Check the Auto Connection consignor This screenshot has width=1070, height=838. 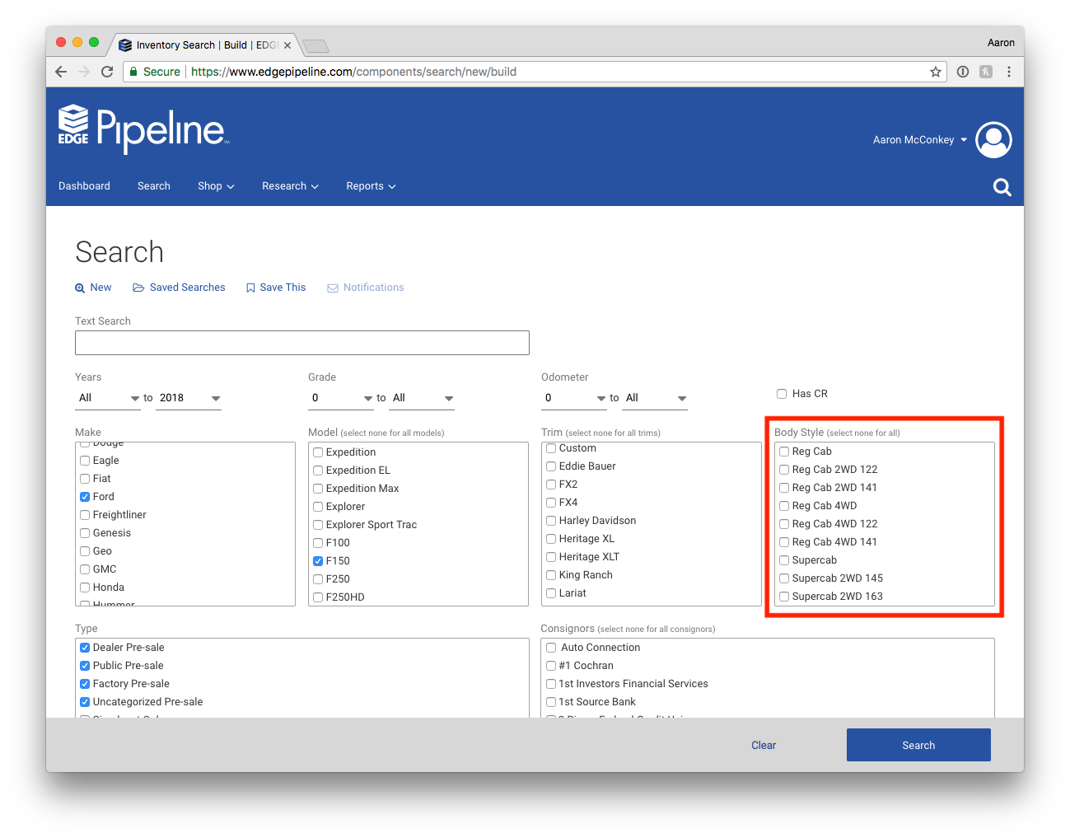[551, 648]
